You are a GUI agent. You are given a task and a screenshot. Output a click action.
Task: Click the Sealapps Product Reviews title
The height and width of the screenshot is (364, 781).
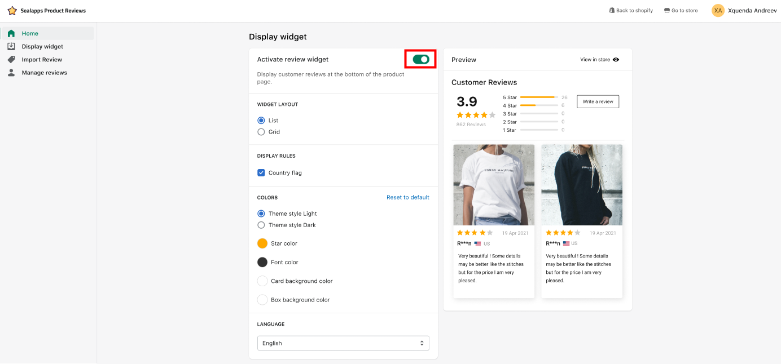(53, 11)
